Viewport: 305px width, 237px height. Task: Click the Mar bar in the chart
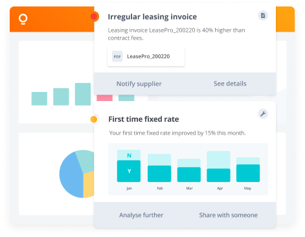[x=189, y=170]
